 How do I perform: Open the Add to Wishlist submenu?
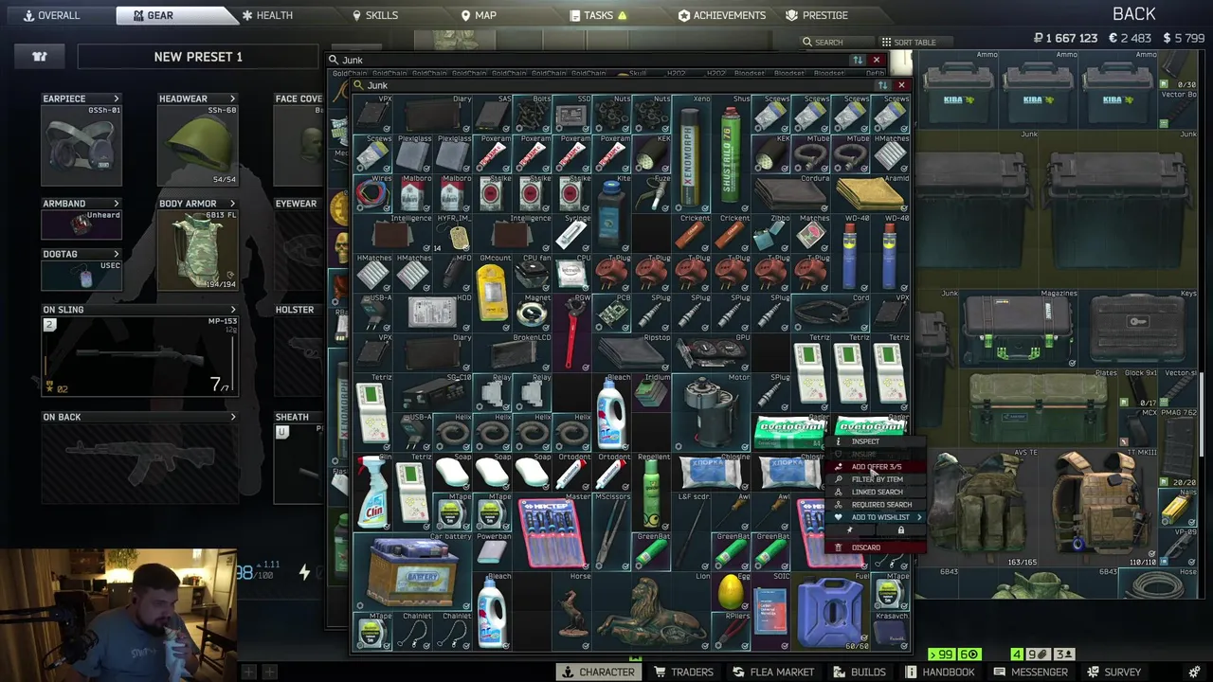[x=877, y=517]
